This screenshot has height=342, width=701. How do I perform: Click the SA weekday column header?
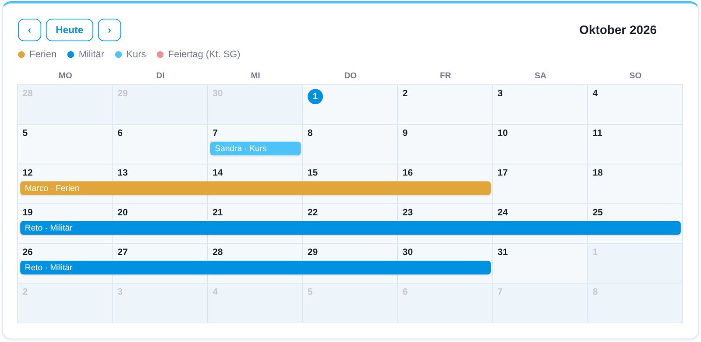pyautogui.click(x=540, y=75)
